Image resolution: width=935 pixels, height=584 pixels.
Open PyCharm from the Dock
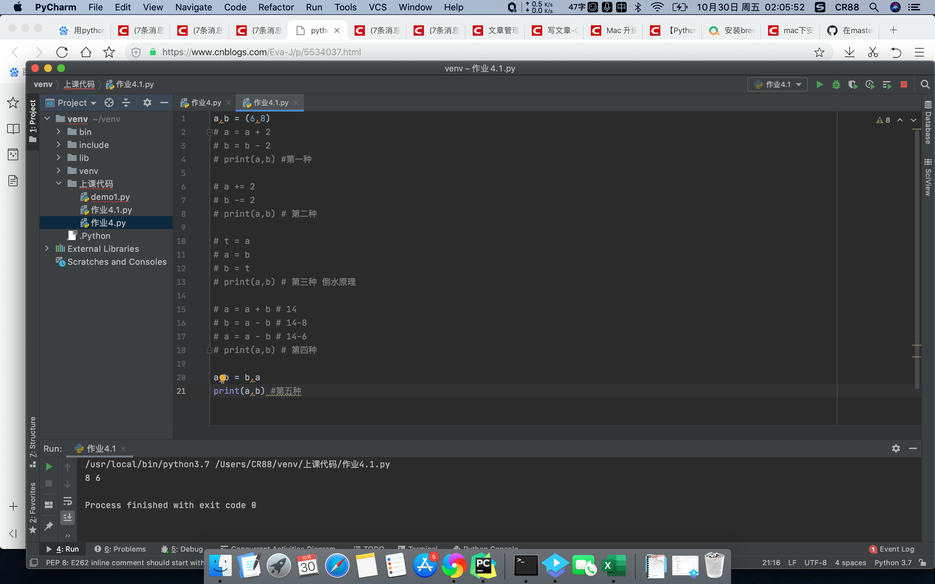pos(483,566)
